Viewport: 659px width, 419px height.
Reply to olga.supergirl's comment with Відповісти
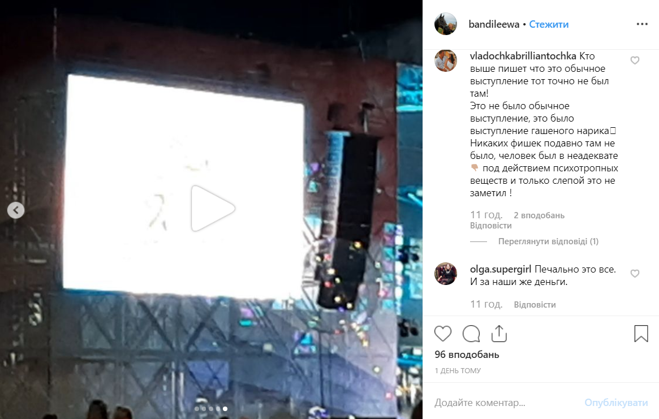coord(535,305)
